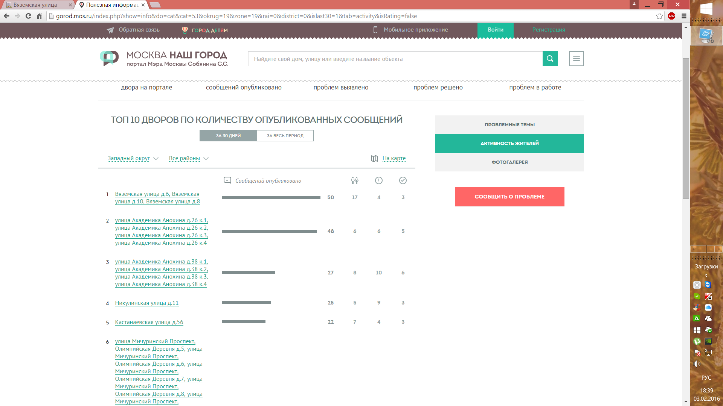
Task: Open Никулинская улица д.11 link
Action: point(146,303)
